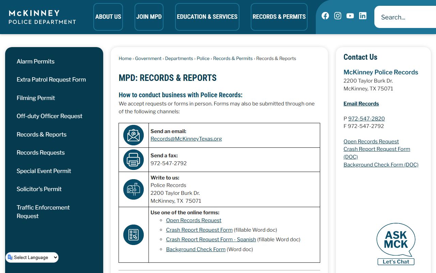
Task: Click the email envelope icon
Action: 134,135
